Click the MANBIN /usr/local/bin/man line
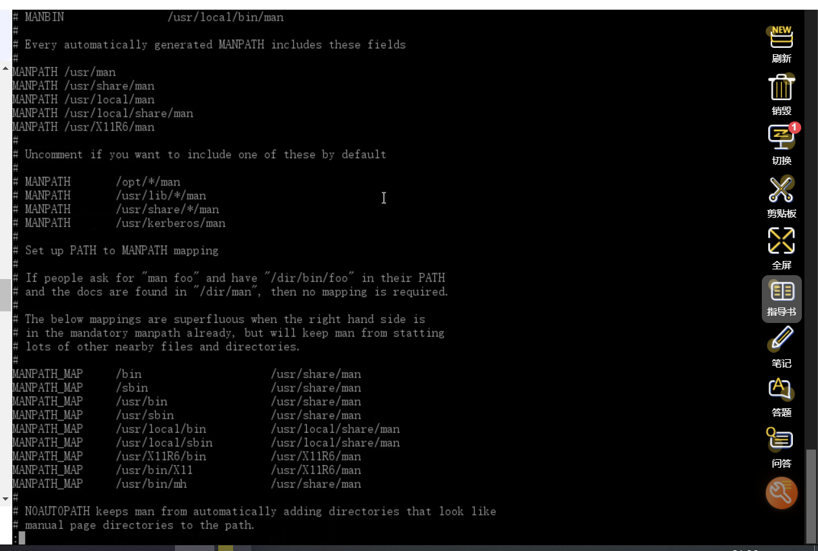818x551 pixels. (148, 17)
